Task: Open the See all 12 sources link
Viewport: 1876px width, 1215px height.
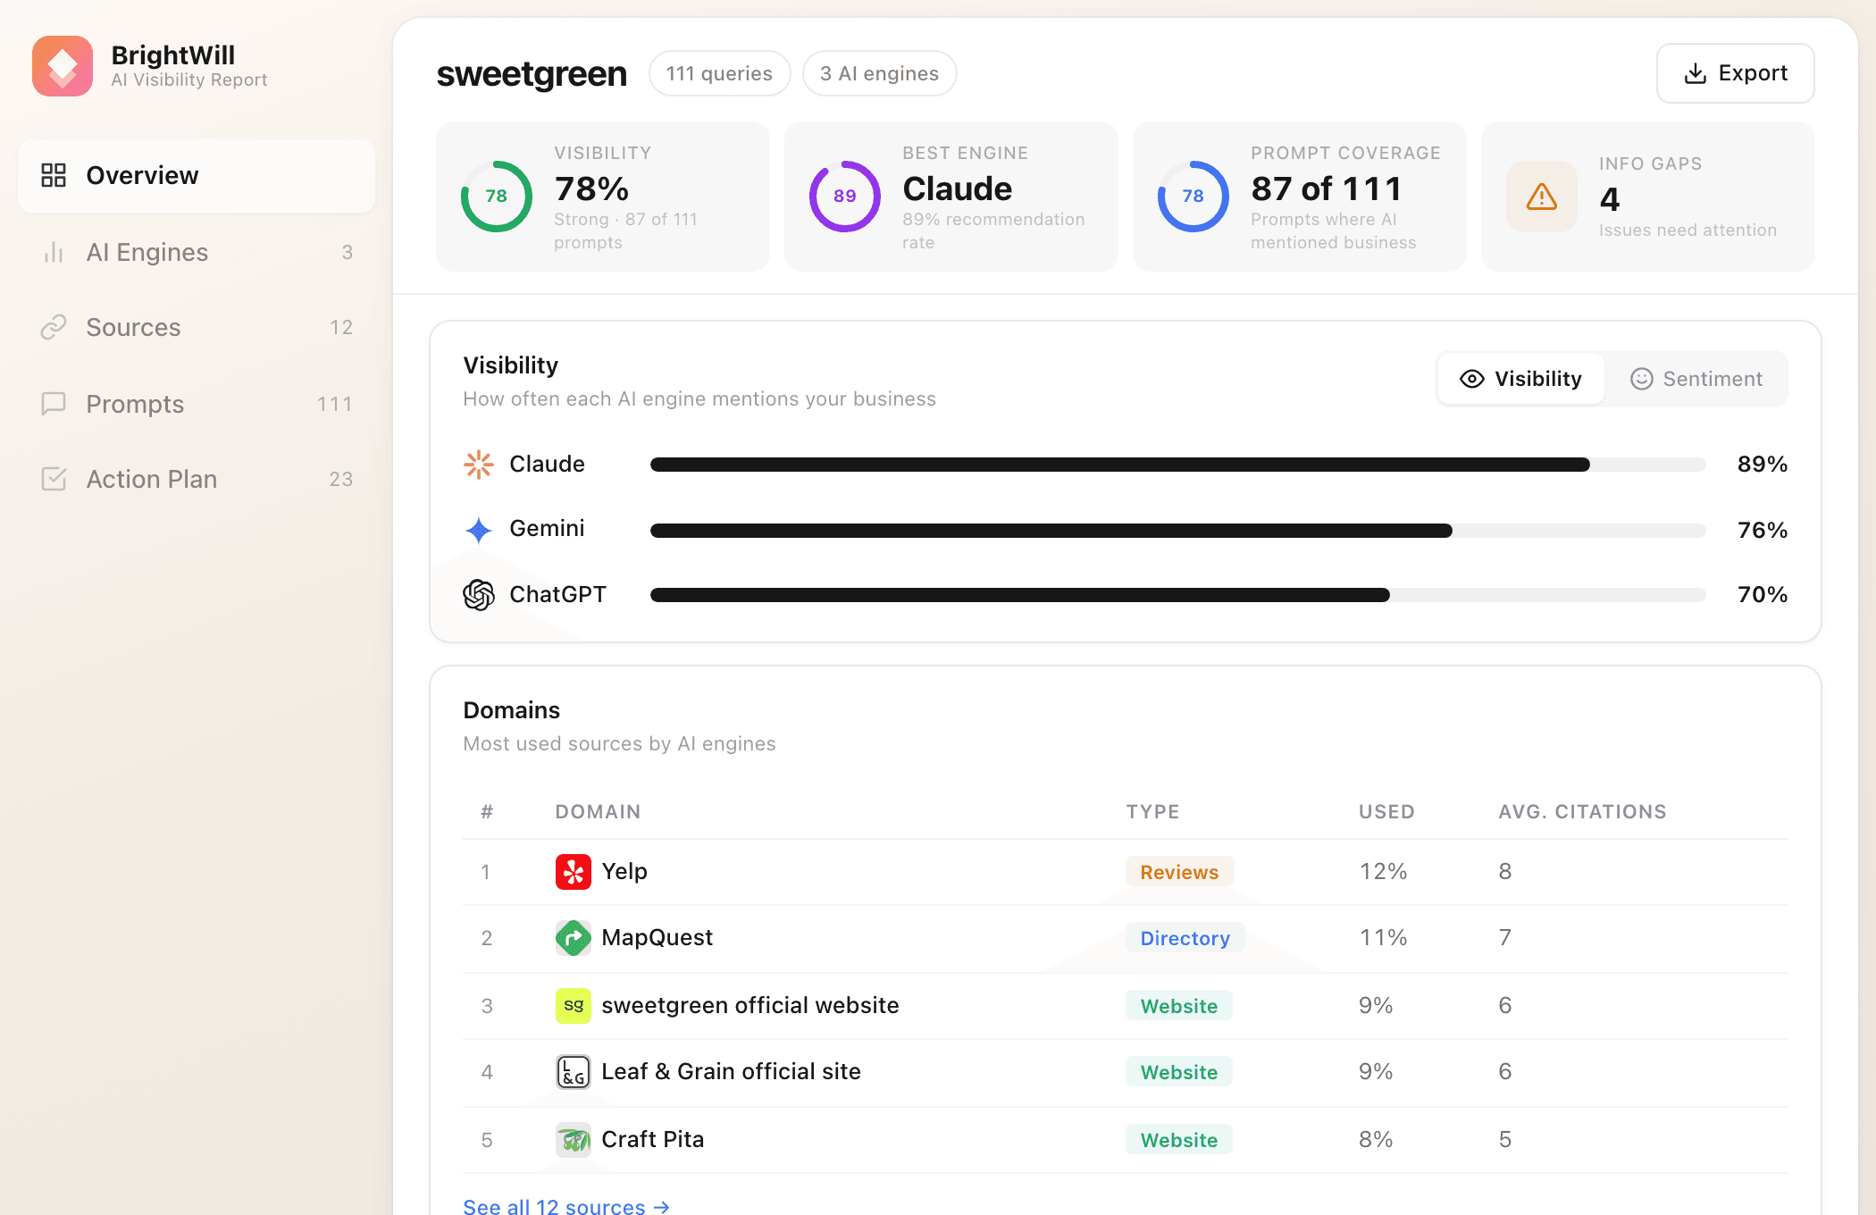Action: coord(566,1206)
